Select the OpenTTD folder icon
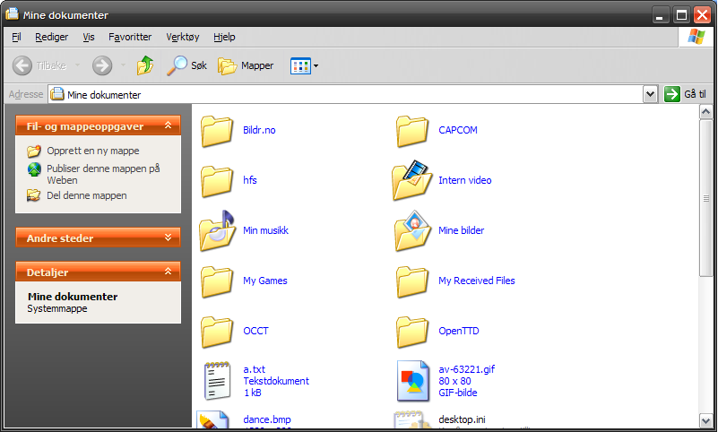Image resolution: width=718 pixels, height=432 pixels. point(412,333)
